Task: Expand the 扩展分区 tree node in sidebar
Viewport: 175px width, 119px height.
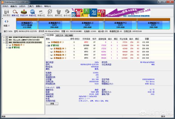Action: (7, 48)
